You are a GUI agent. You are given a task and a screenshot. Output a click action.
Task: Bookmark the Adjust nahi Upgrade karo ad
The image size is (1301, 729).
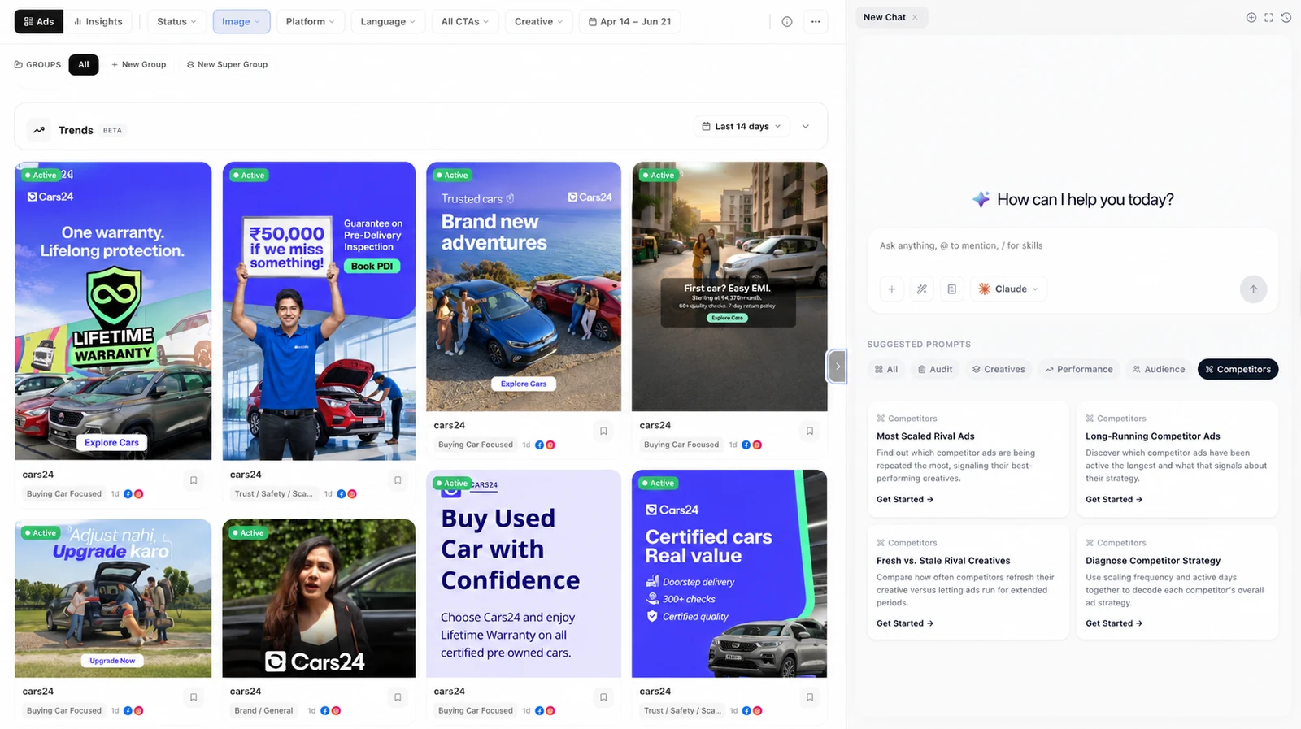(194, 697)
